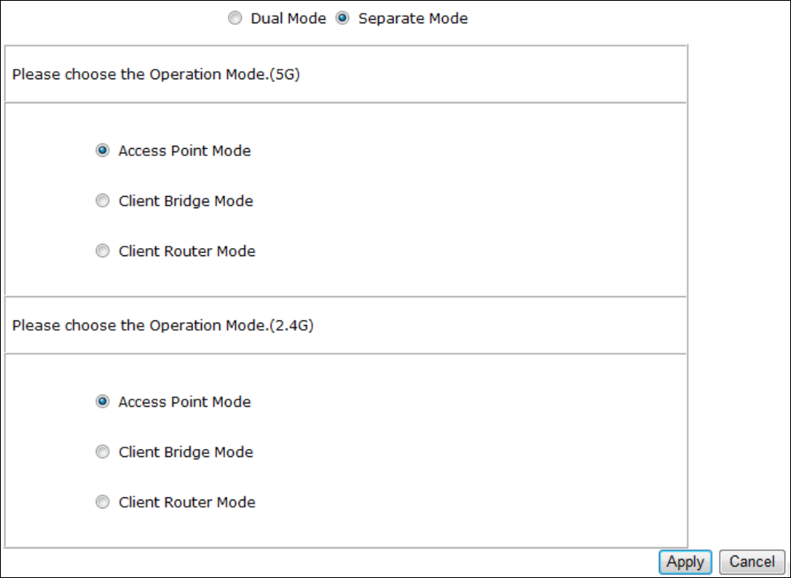Click the 5G "Client Bridge Mode" label text
Viewport: 791px width, 578px height.
186,201
